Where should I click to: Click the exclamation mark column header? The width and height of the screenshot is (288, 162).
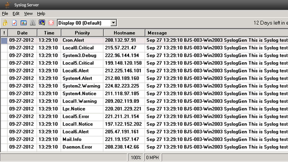4,33
